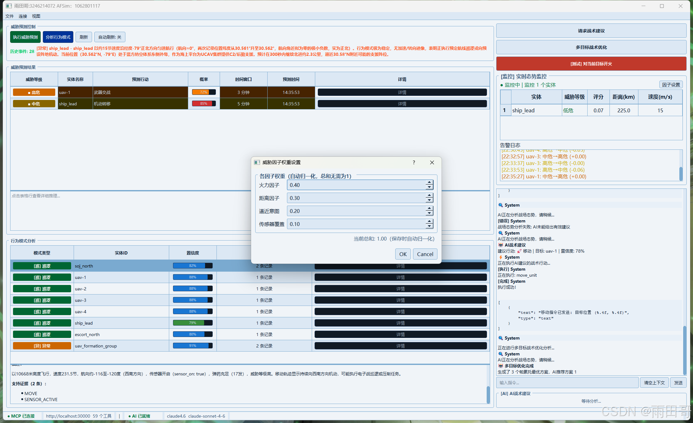Increase 传感器覆盖 value with up arrow
This screenshot has width=693, height=423.
coord(429,221)
